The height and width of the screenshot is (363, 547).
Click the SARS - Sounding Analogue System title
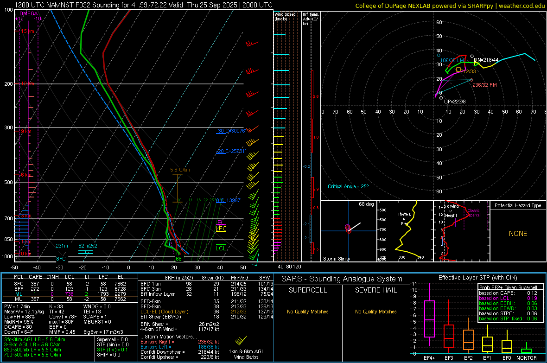(342, 279)
